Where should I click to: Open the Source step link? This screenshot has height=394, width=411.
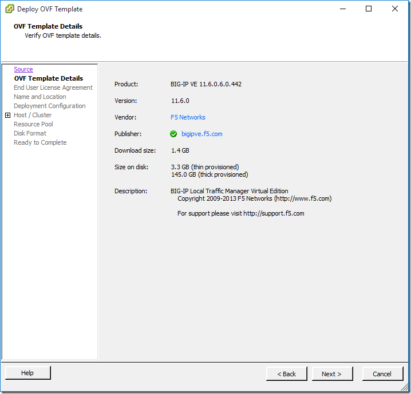pos(23,69)
